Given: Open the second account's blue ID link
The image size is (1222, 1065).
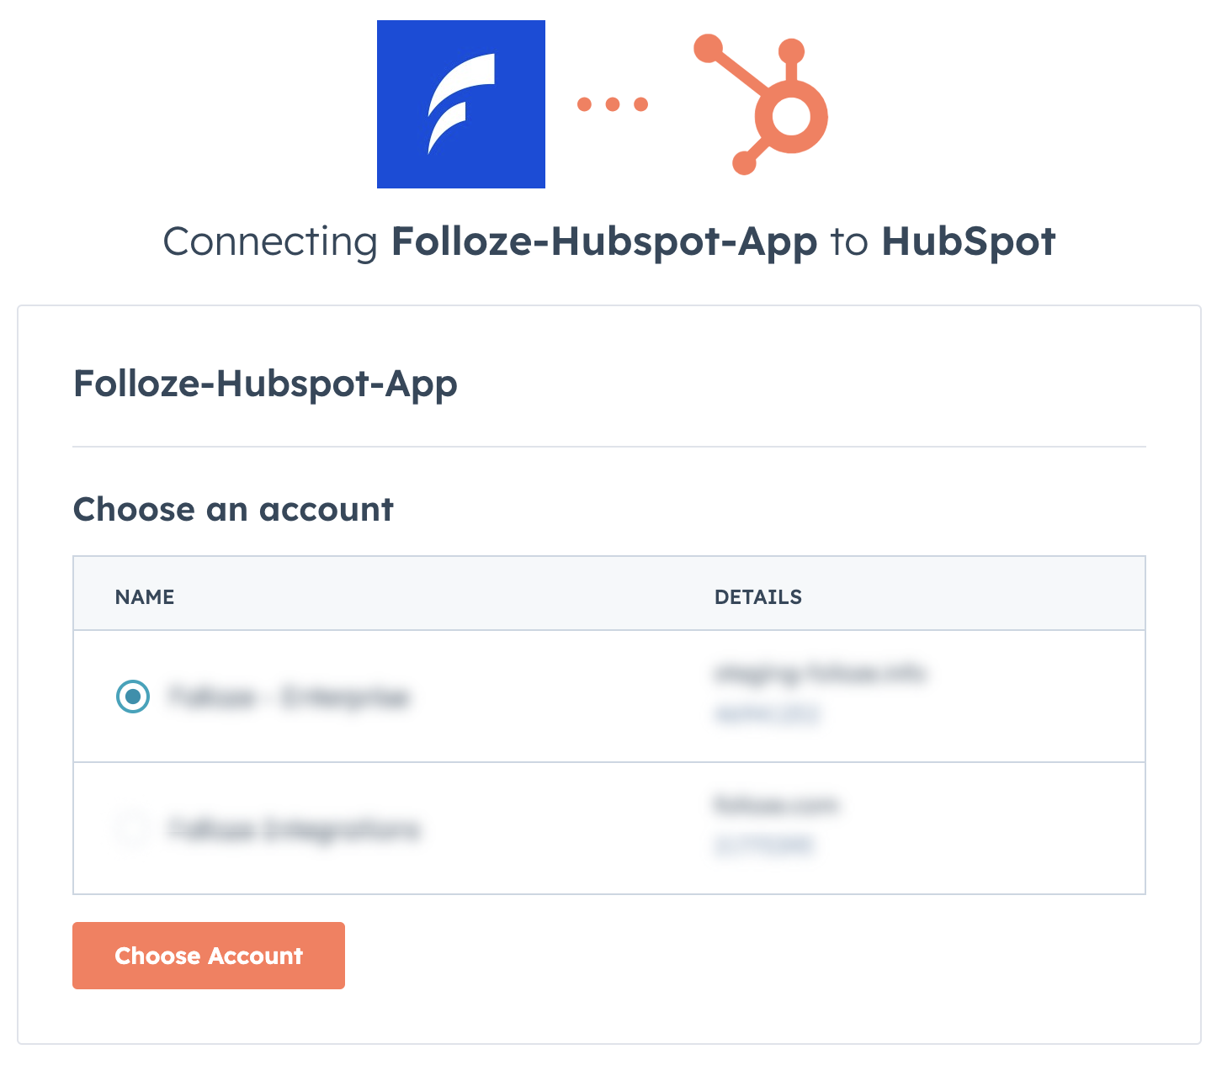Looking at the screenshot, I should 764,845.
